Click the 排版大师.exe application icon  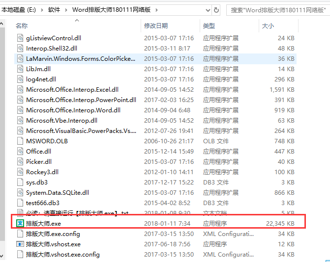point(20,223)
